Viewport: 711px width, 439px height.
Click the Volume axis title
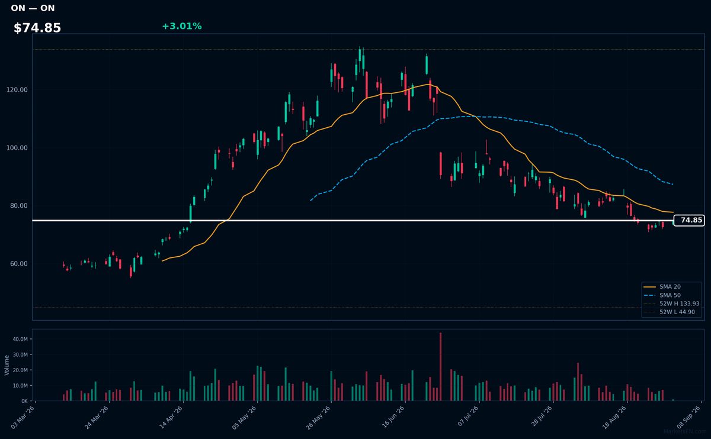(7, 365)
